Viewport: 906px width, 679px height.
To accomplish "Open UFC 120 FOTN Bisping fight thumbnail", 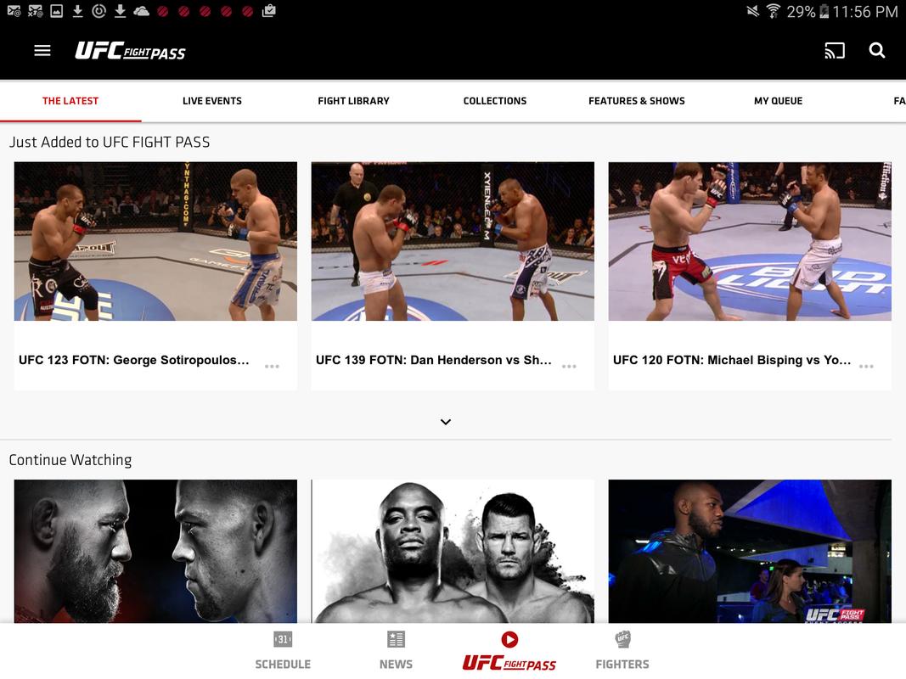I will (750, 241).
